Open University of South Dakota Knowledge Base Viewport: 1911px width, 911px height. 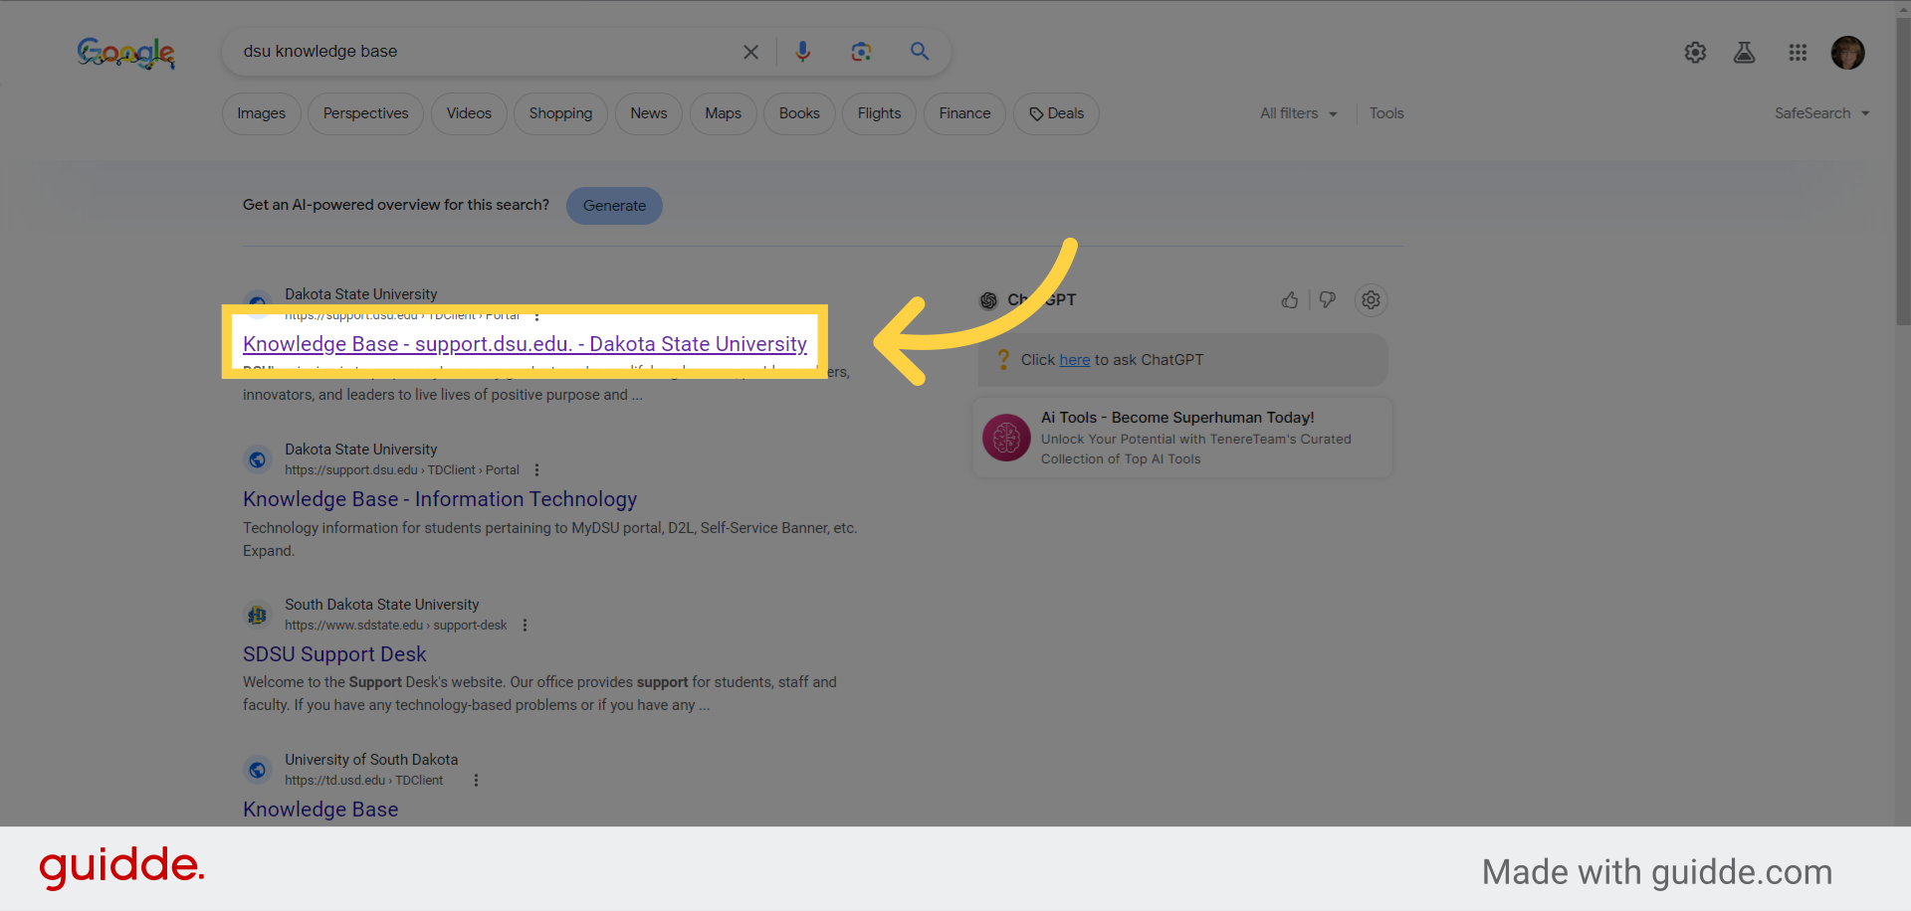pos(320,810)
